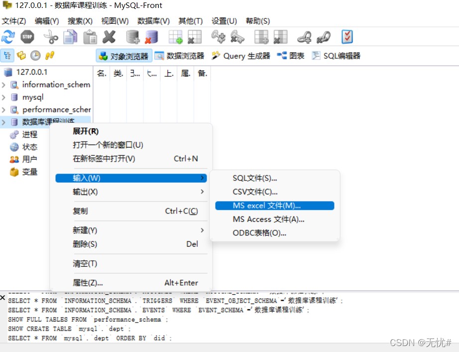The image size is (459, 352).
Task: Click the refresh arrows toolbar icon
Action: [x=8, y=37]
